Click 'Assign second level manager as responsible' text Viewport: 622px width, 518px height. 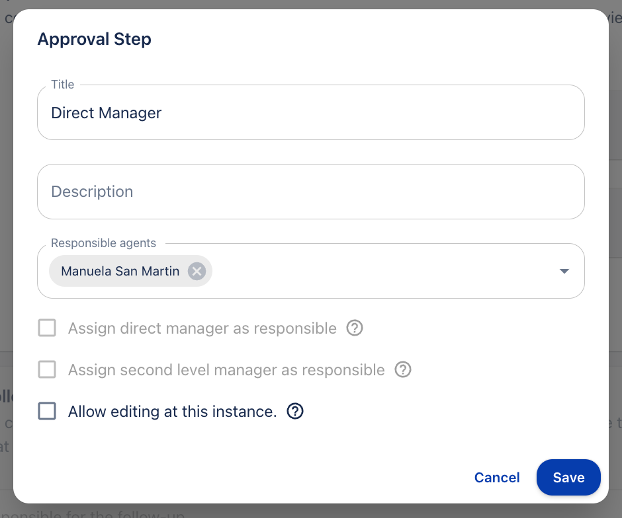pyautogui.click(x=226, y=370)
